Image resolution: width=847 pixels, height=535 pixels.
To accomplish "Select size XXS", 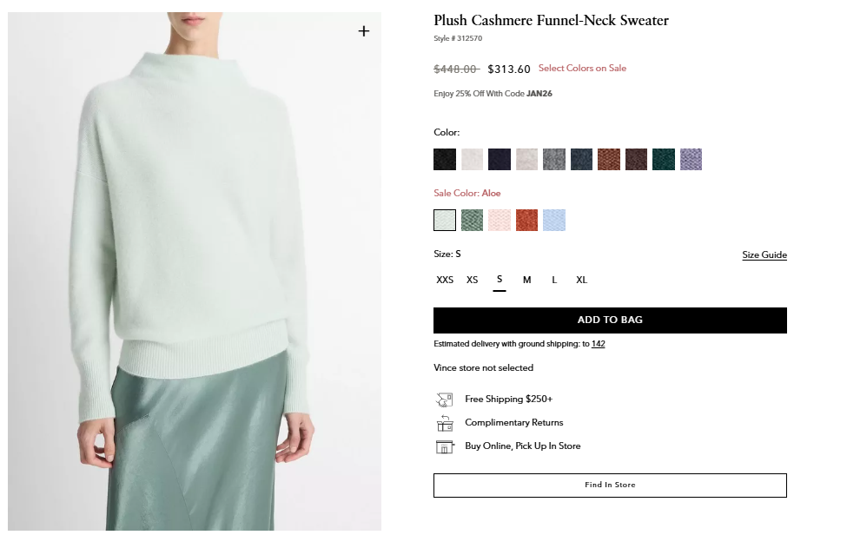I will pyautogui.click(x=445, y=280).
